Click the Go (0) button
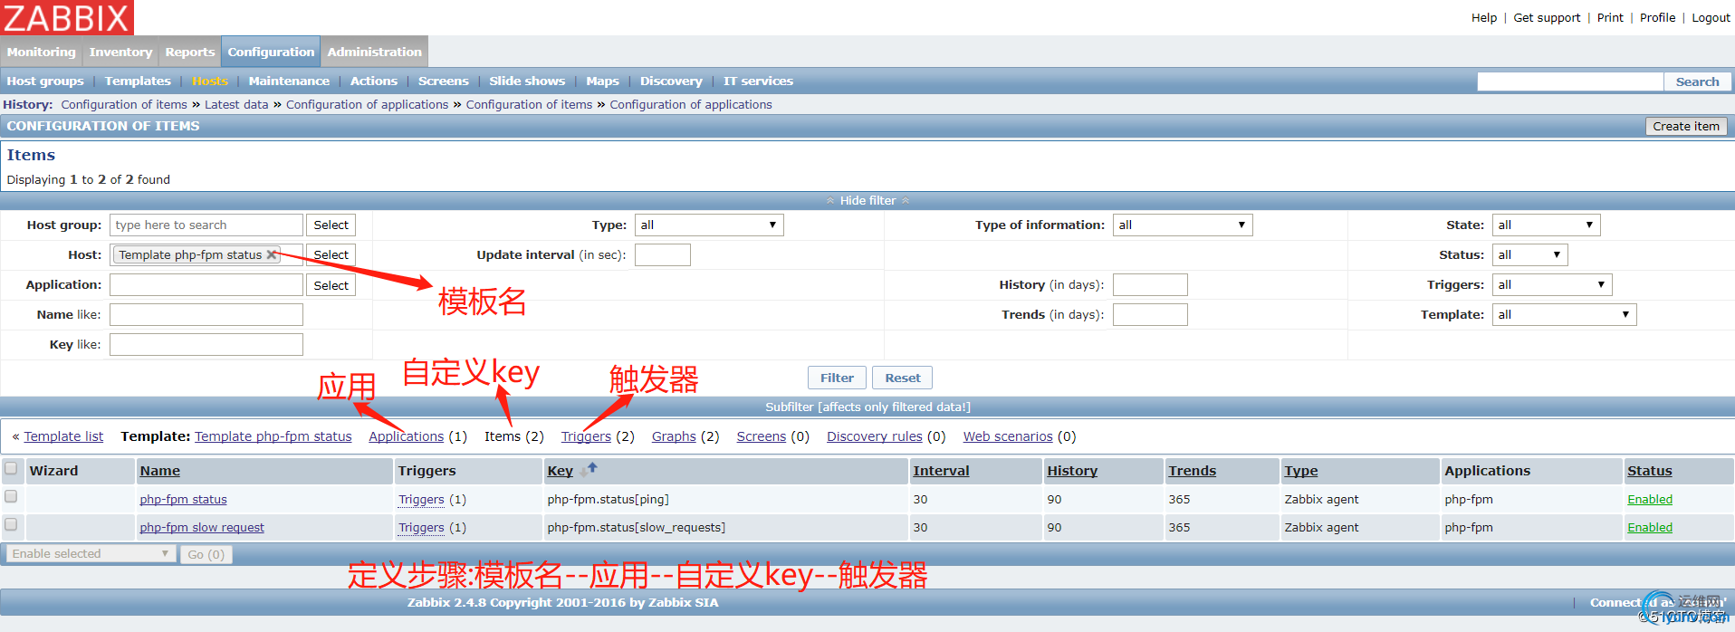 [206, 554]
